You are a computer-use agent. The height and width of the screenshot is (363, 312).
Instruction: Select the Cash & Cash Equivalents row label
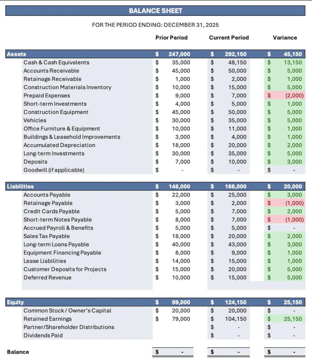pyautogui.click(x=56, y=62)
